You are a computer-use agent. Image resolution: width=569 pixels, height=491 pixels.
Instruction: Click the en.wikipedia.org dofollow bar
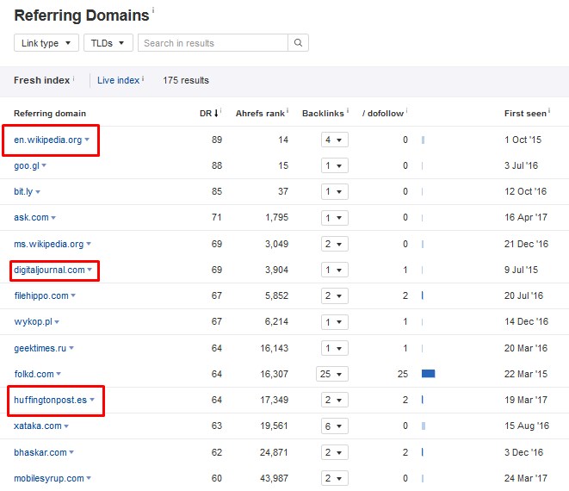(424, 140)
